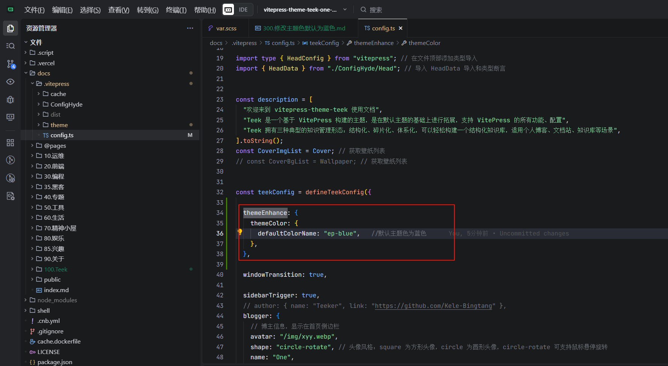
Task: Expand the .vercel folder
Action: pos(26,63)
